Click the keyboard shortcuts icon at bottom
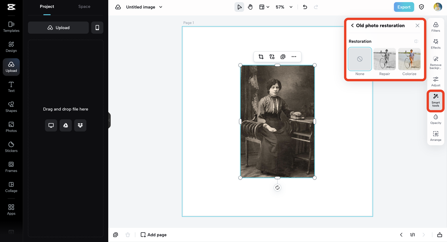This screenshot has width=447, height=242. [x=11, y=232]
